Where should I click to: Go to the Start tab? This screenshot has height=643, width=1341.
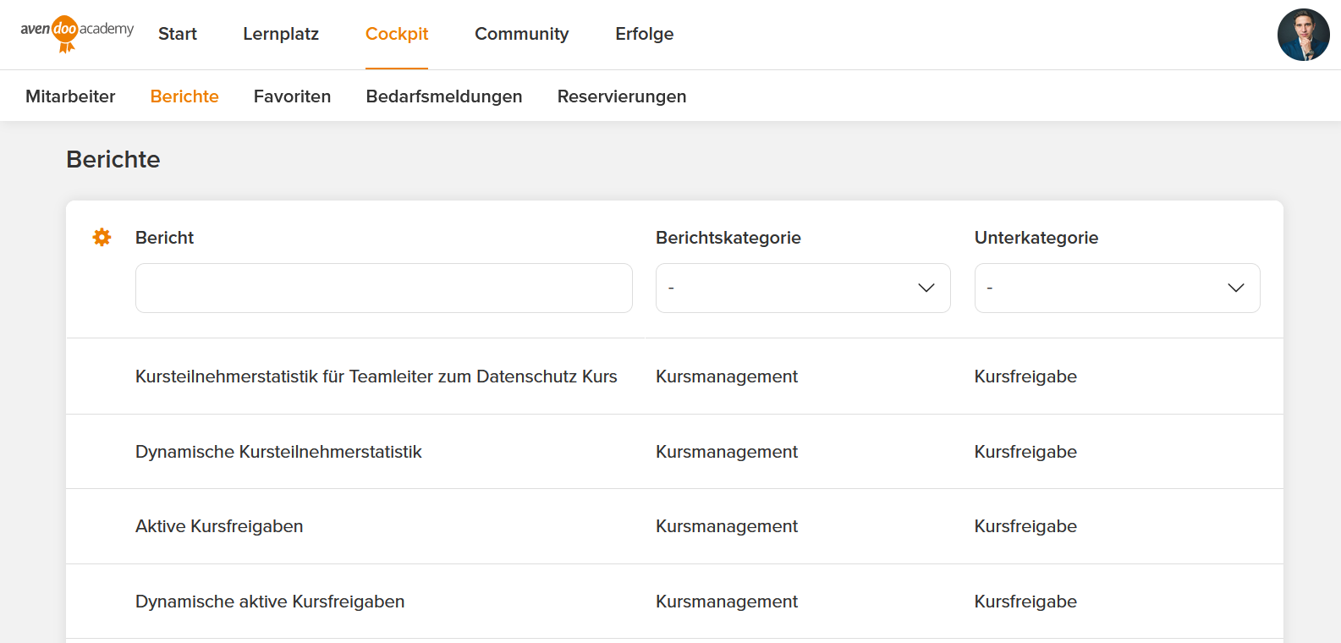pos(178,34)
